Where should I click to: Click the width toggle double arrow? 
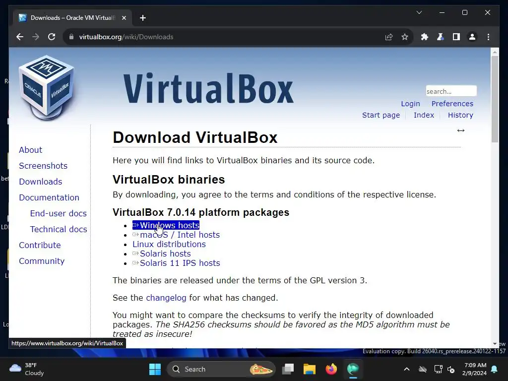(461, 130)
